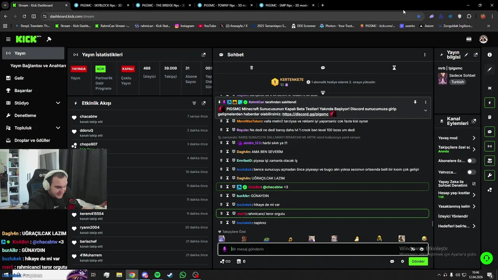Click the green Gönder button
498x280 pixels.
click(418, 261)
